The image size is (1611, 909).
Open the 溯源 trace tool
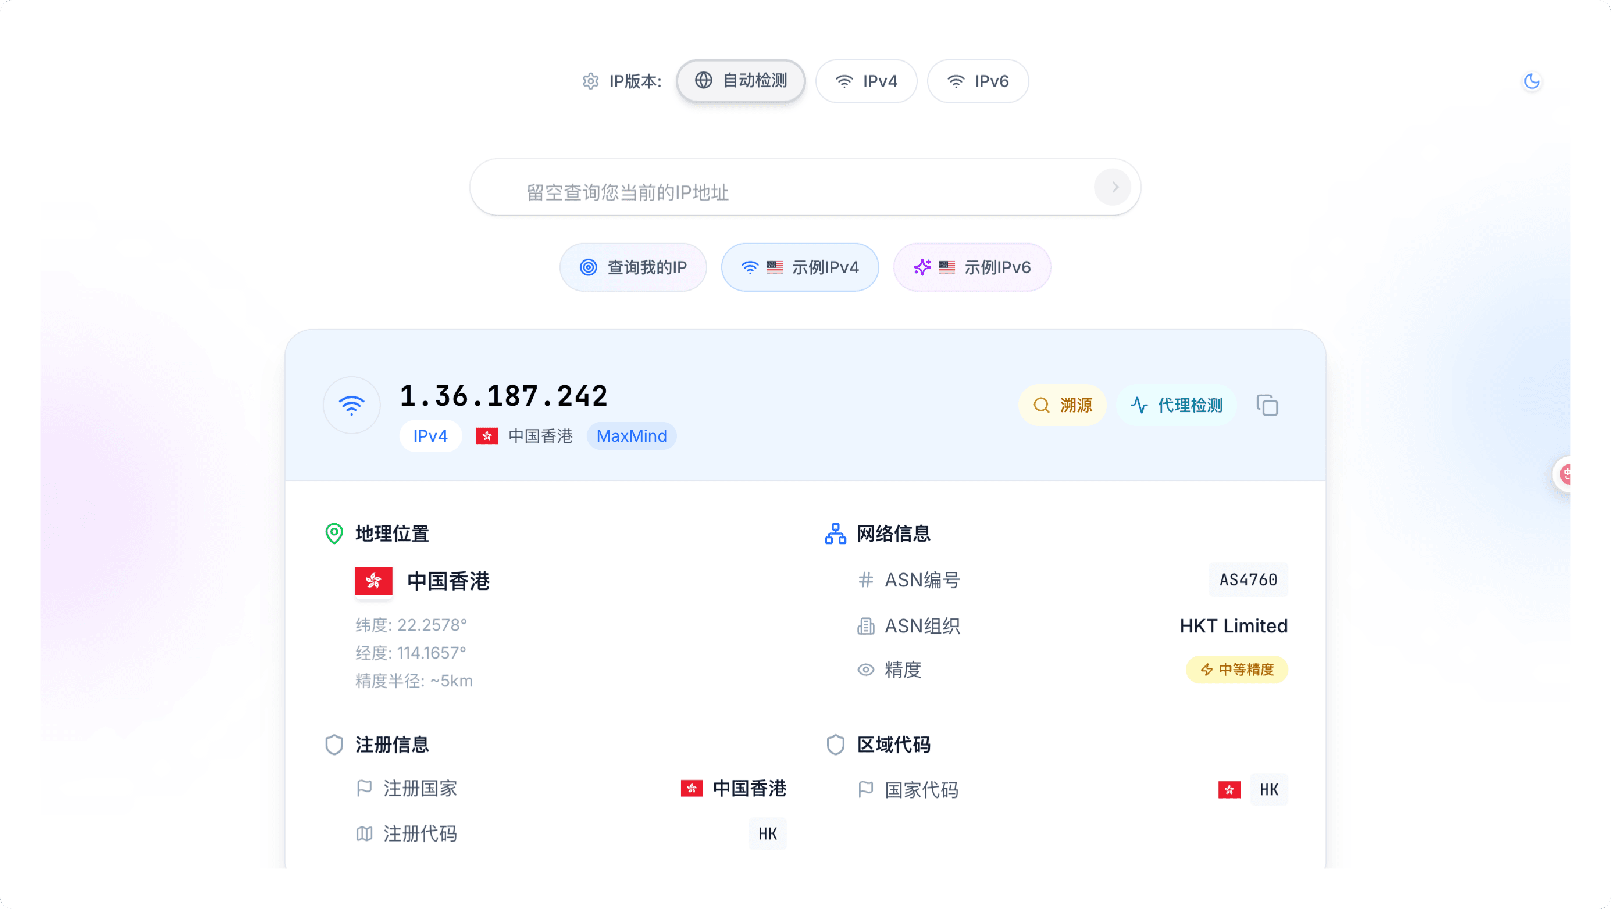click(x=1063, y=405)
